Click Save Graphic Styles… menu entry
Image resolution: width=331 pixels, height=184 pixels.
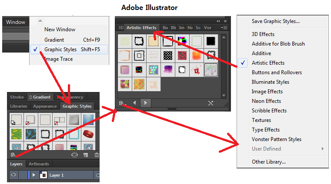275,21
